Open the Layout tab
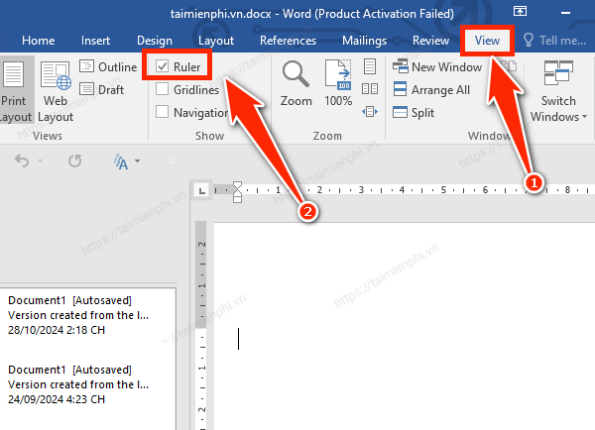 coord(216,41)
